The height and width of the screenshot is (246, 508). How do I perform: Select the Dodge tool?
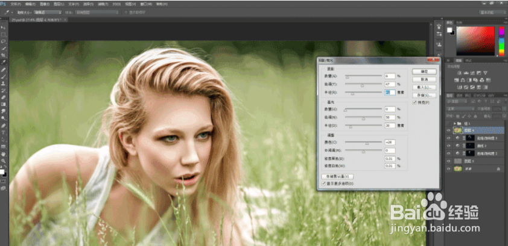(3, 118)
